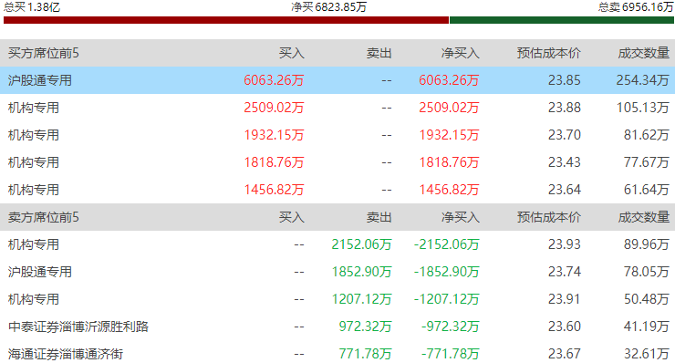The width and height of the screenshot is (675, 363).
Task: Select the seller 沪股通专用 row selling 1852.90万
Action: [x=337, y=272]
